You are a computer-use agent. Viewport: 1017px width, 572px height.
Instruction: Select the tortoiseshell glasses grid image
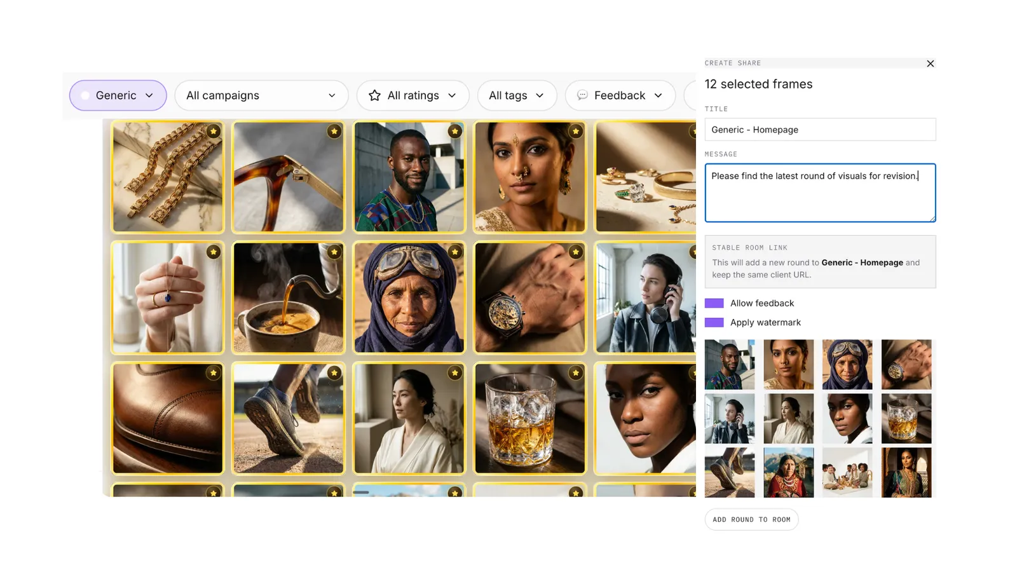click(x=289, y=177)
